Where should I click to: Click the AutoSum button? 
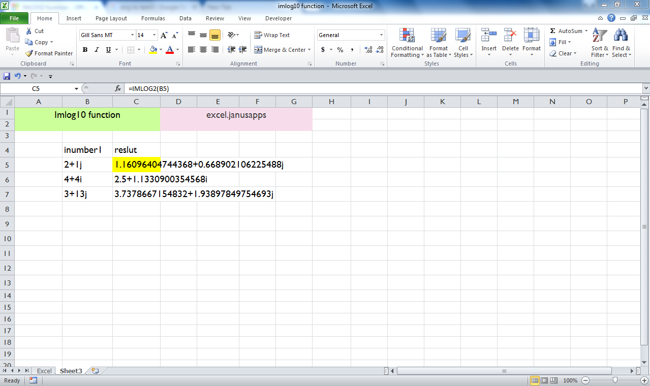(x=566, y=31)
